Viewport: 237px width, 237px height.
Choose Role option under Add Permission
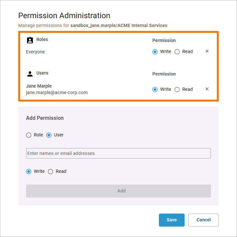coord(29,135)
